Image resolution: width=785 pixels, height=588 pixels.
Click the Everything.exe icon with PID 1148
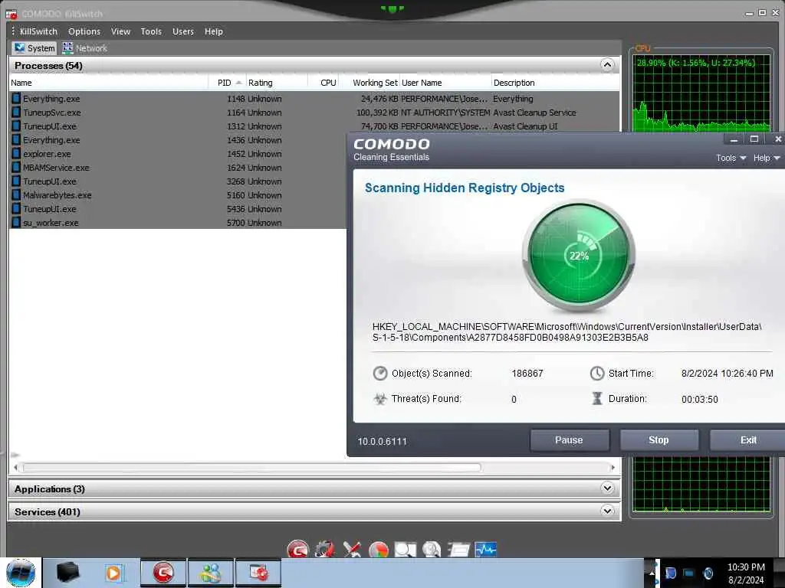(x=17, y=99)
